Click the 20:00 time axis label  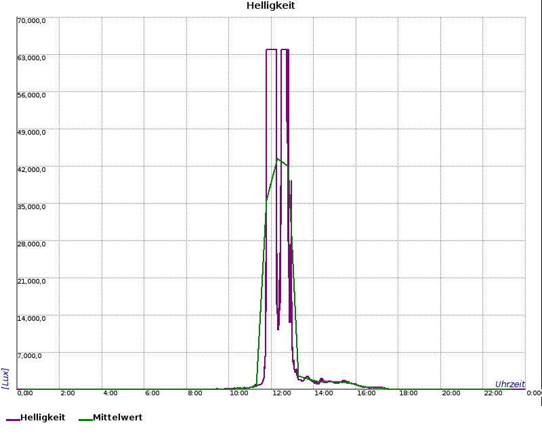coord(451,393)
